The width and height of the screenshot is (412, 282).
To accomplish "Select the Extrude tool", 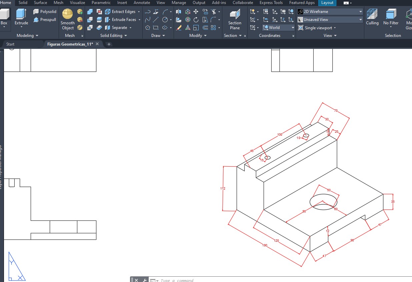I will [x=21, y=17].
